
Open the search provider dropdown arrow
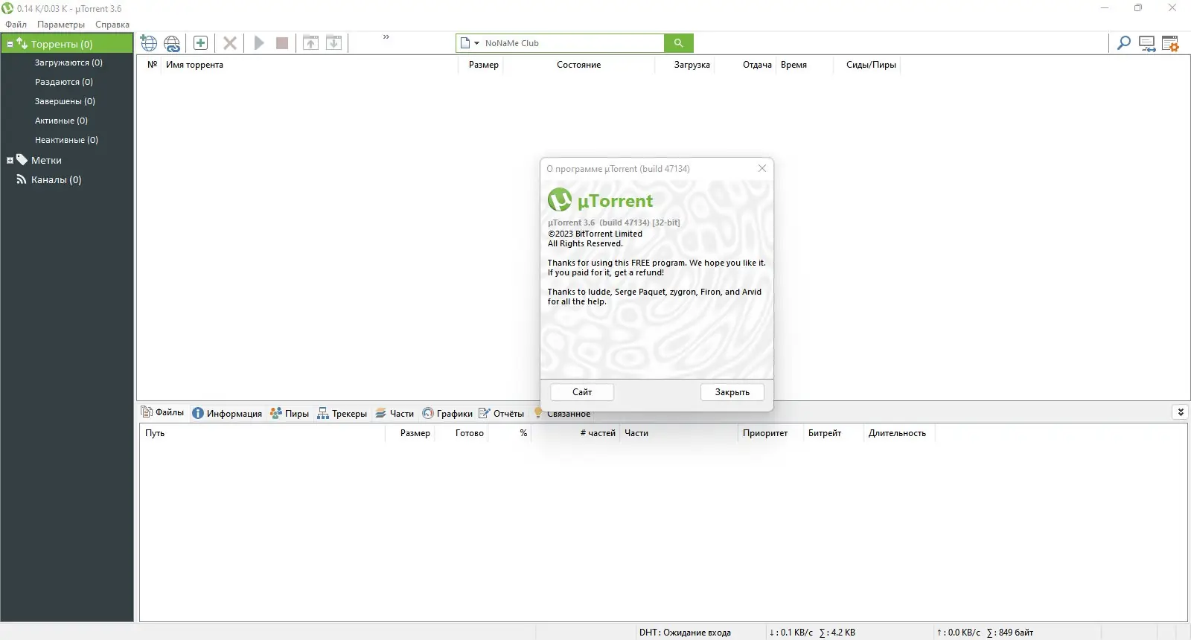click(x=476, y=43)
